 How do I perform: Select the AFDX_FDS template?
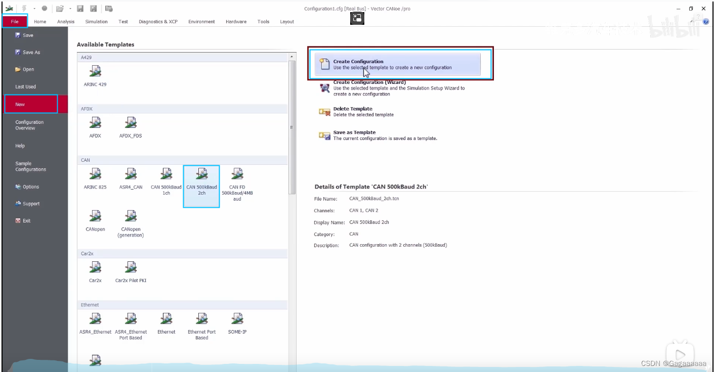[131, 128]
